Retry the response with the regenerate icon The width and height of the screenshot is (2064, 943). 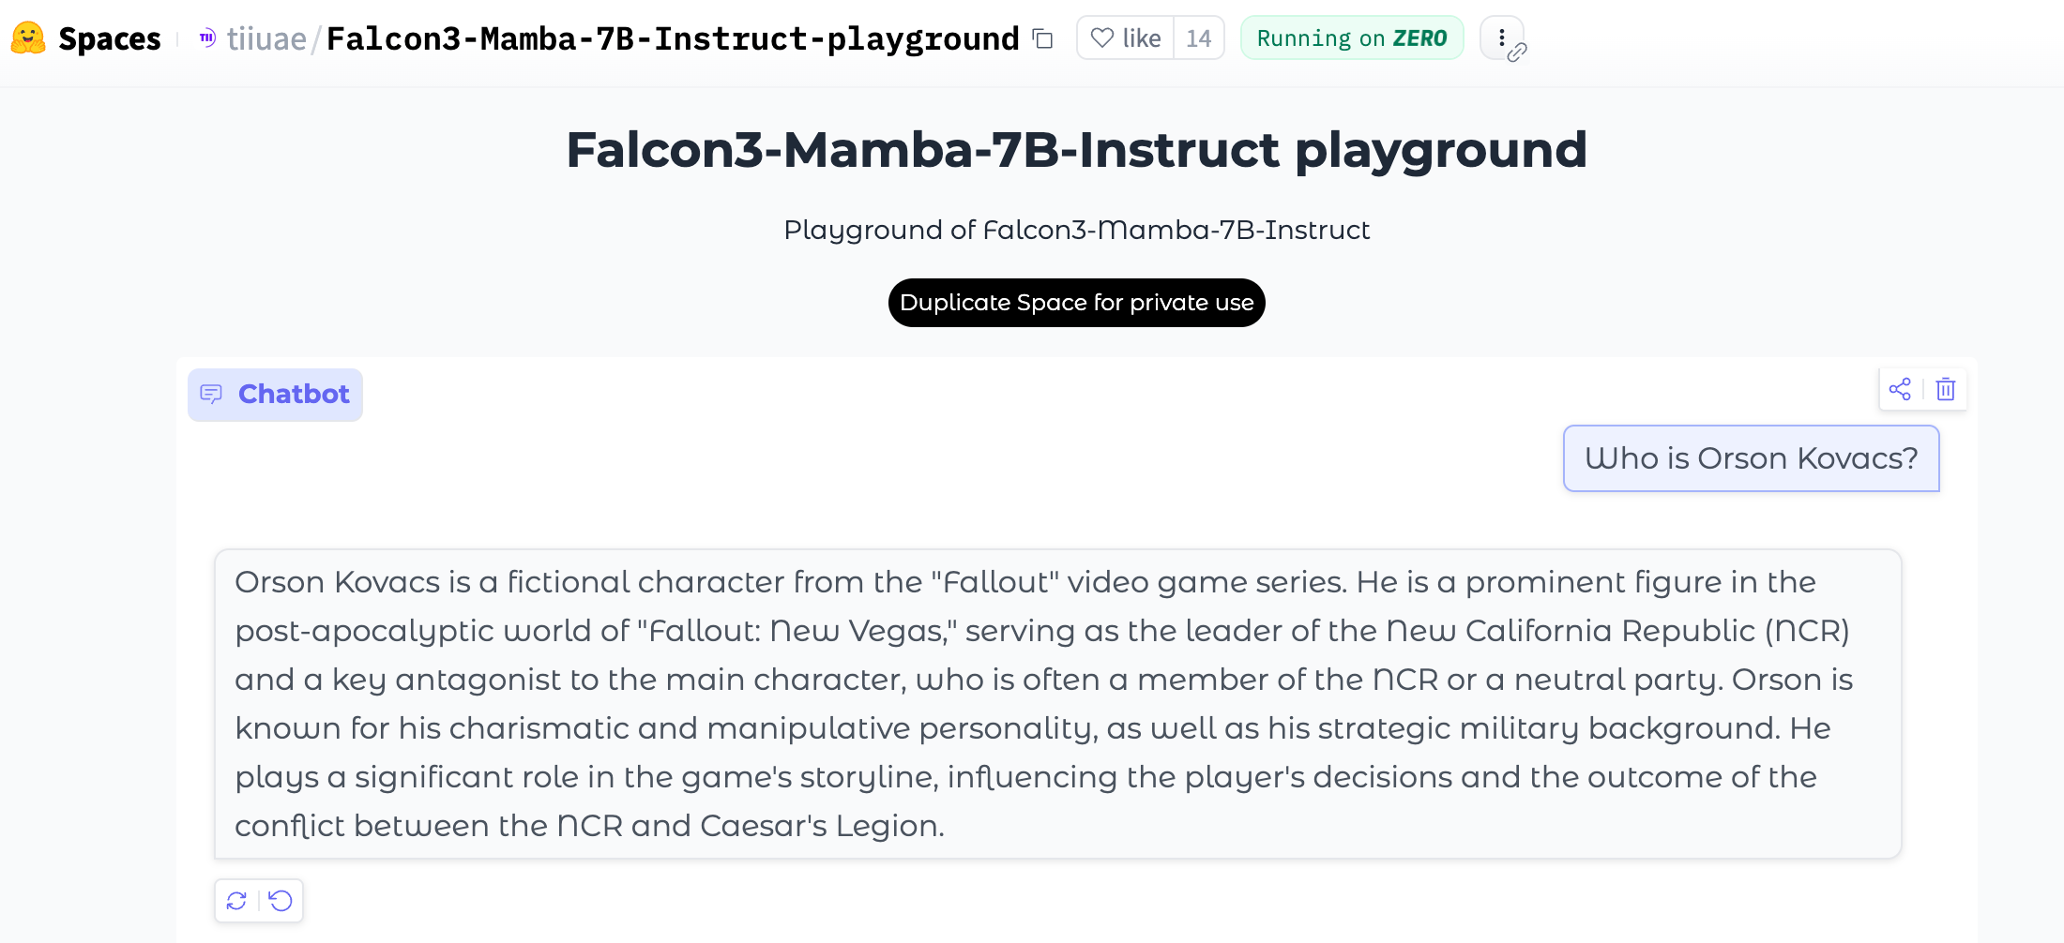(236, 901)
